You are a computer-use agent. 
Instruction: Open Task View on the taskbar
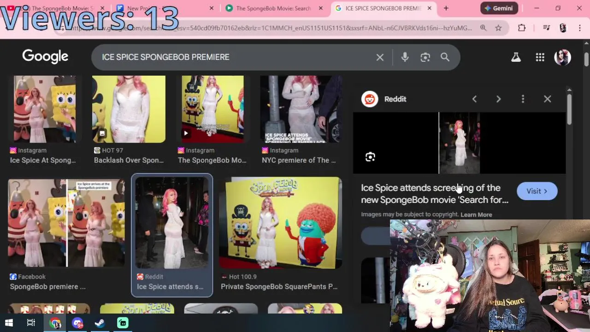(31, 323)
